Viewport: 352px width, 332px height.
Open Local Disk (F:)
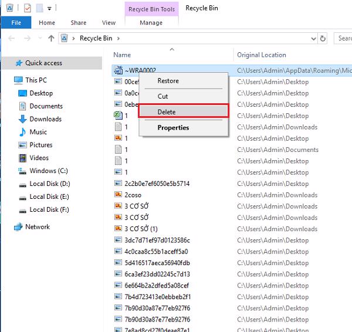coord(49,209)
